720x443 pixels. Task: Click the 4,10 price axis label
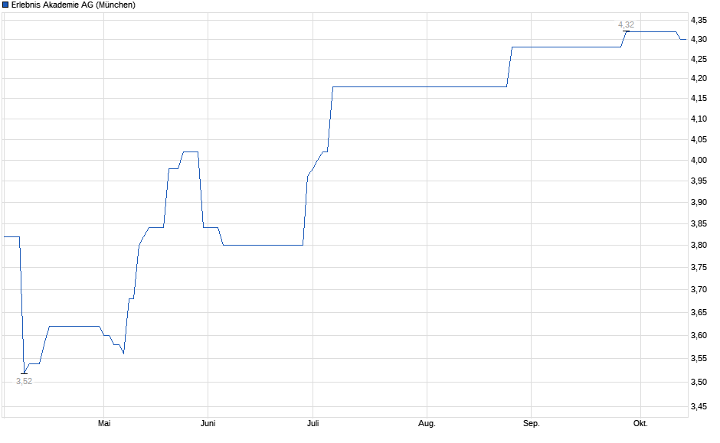point(699,119)
